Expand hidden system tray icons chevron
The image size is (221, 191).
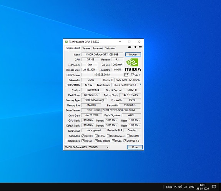[x=175, y=187]
